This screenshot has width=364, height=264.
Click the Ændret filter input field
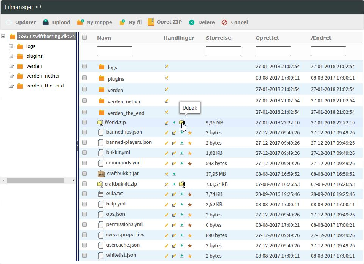[328, 51]
